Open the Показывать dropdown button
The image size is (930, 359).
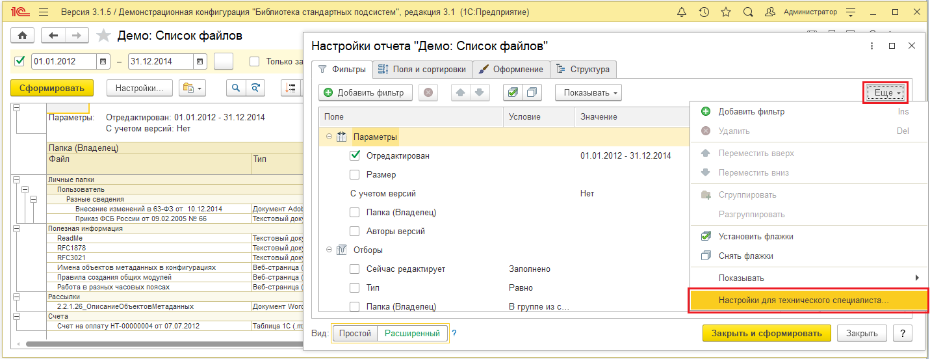coord(588,92)
